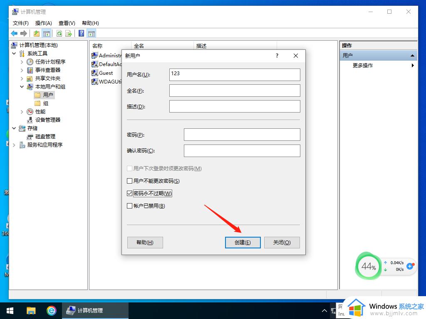Viewport: 426px width, 319px height.
Task: Select the 任务计划程序 clock icon
Action: [30, 62]
